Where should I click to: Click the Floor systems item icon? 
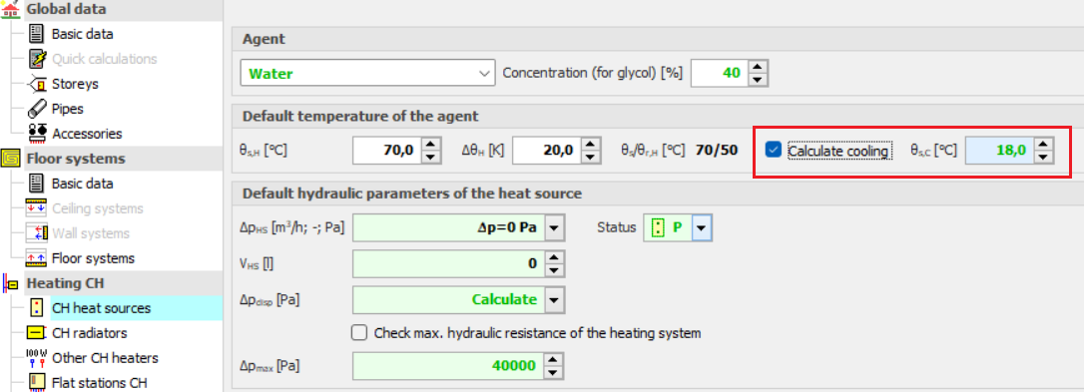[37, 258]
